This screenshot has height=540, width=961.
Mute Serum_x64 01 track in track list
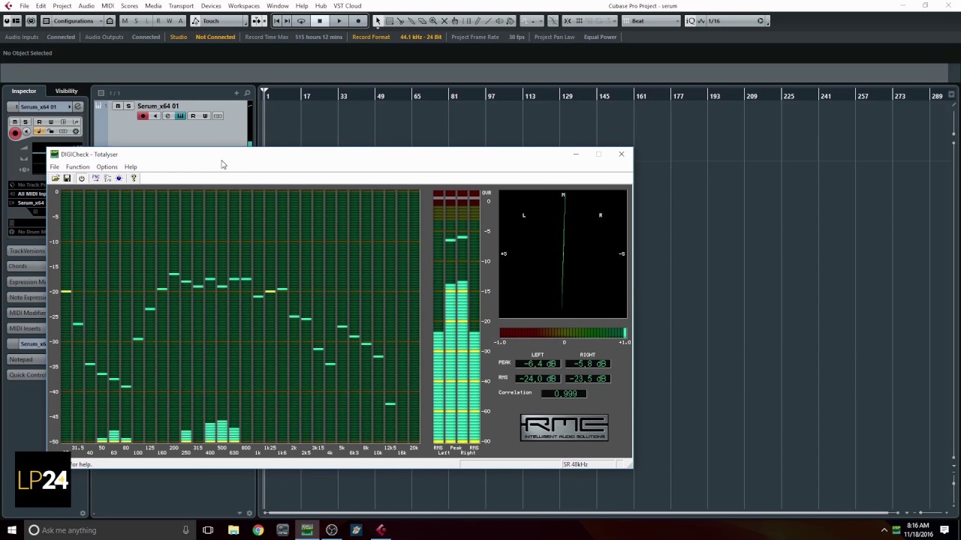click(118, 106)
